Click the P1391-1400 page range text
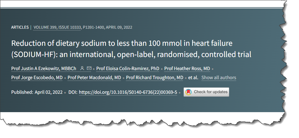Viewport: 299px width, 138px height. coord(94,27)
